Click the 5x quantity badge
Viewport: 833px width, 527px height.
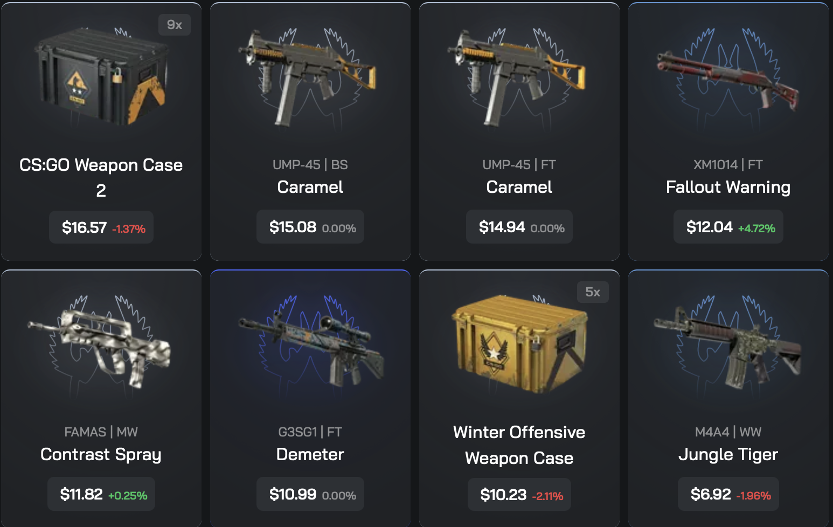(x=593, y=292)
